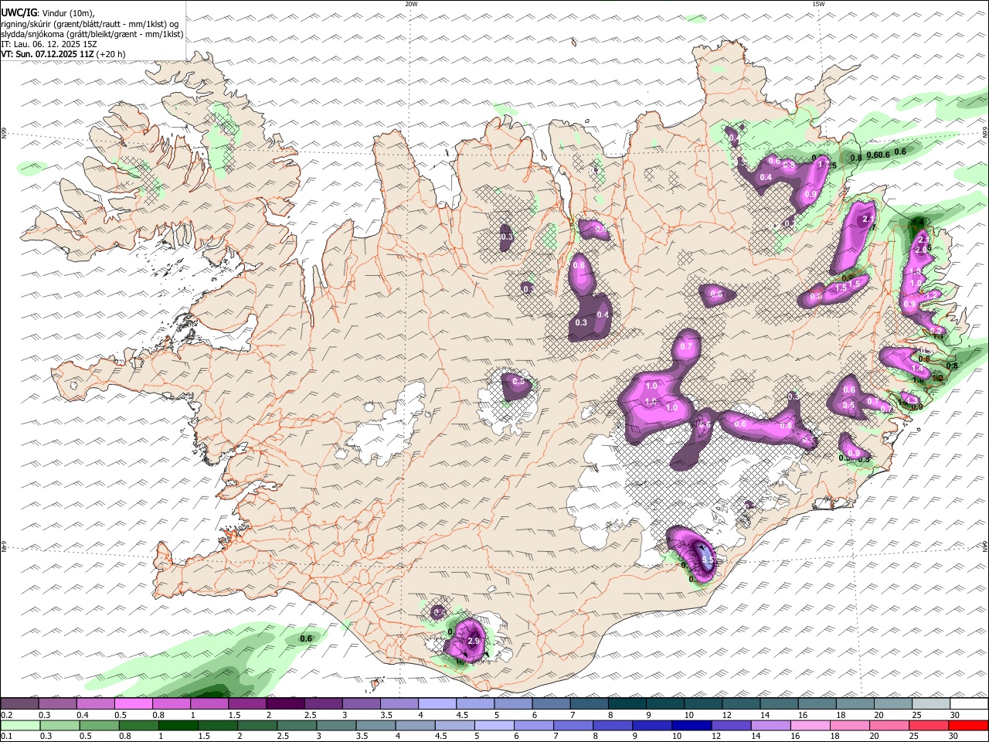
Task: Click the '20W' longitude label
Action: tap(411, 4)
